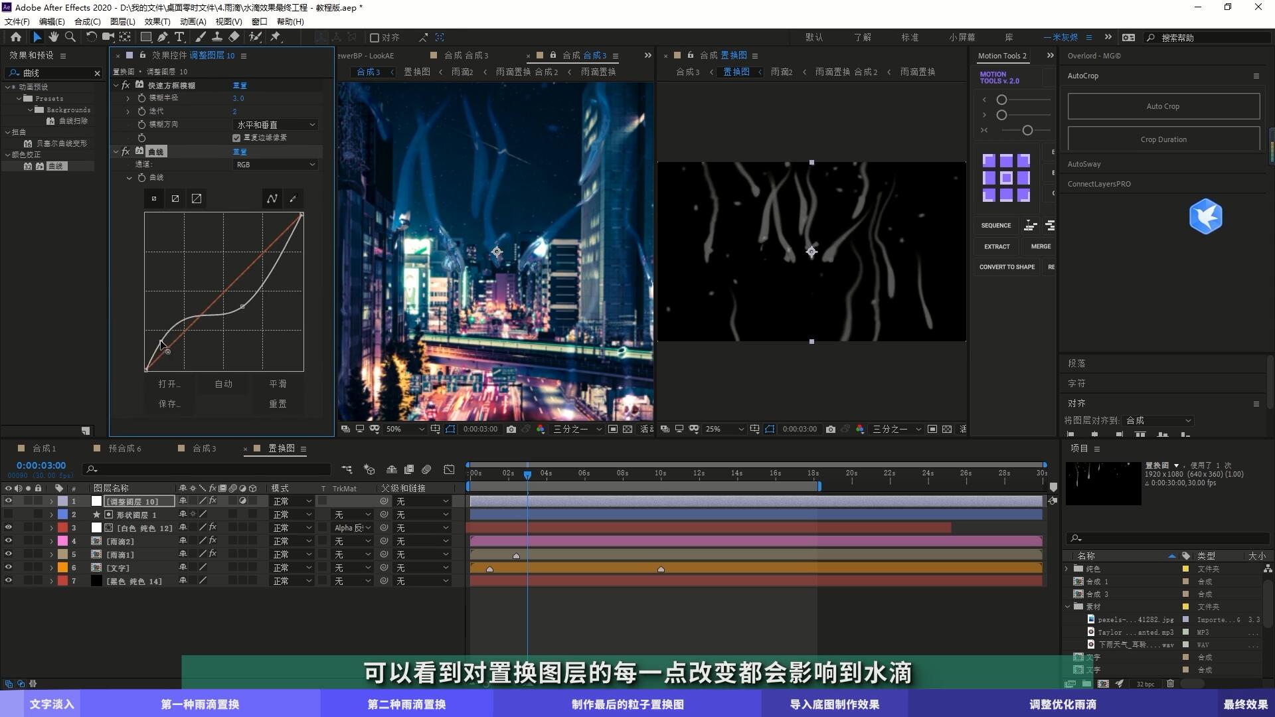Image resolution: width=1275 pixels, height=717 pixels.
Task: Click the 平滑 button under the curve
Action: point(278,384)
